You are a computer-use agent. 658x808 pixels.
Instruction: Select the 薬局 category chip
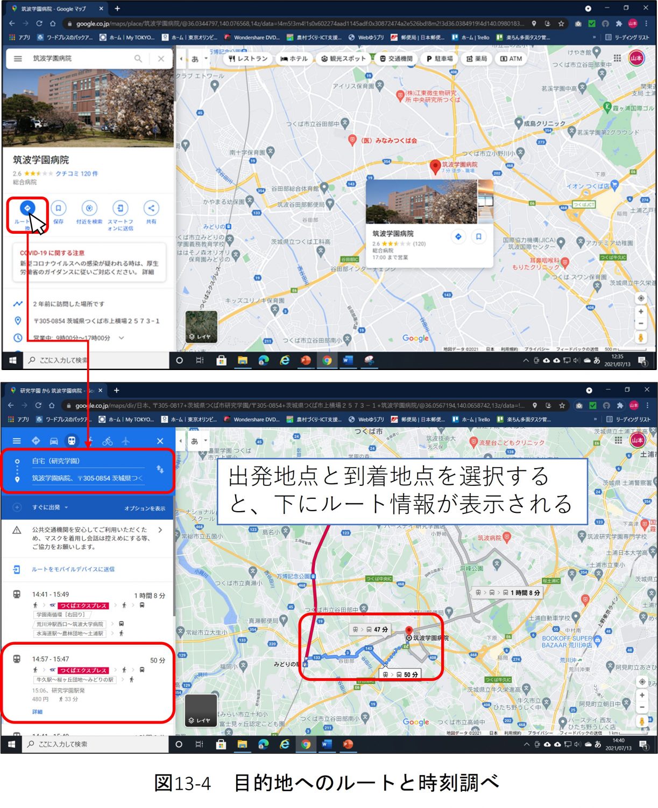click(x=476, y=59)
